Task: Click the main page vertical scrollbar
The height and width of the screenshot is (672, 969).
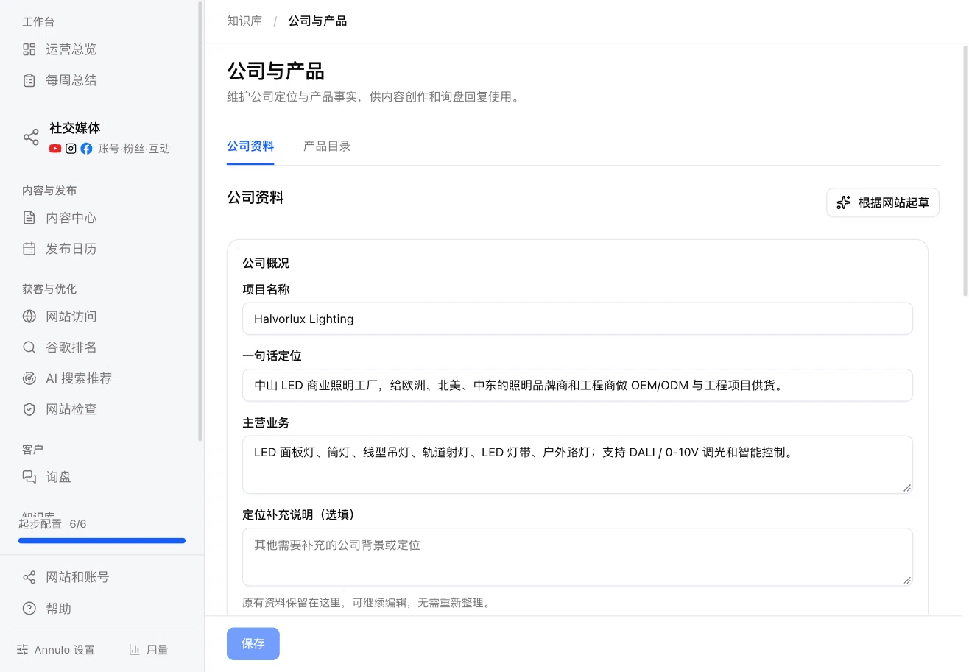Action: click(x=965, y=169)
